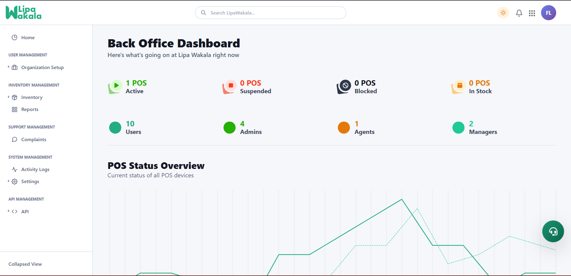Click the "POS Status Overview" heading

[x=156, y=166]
